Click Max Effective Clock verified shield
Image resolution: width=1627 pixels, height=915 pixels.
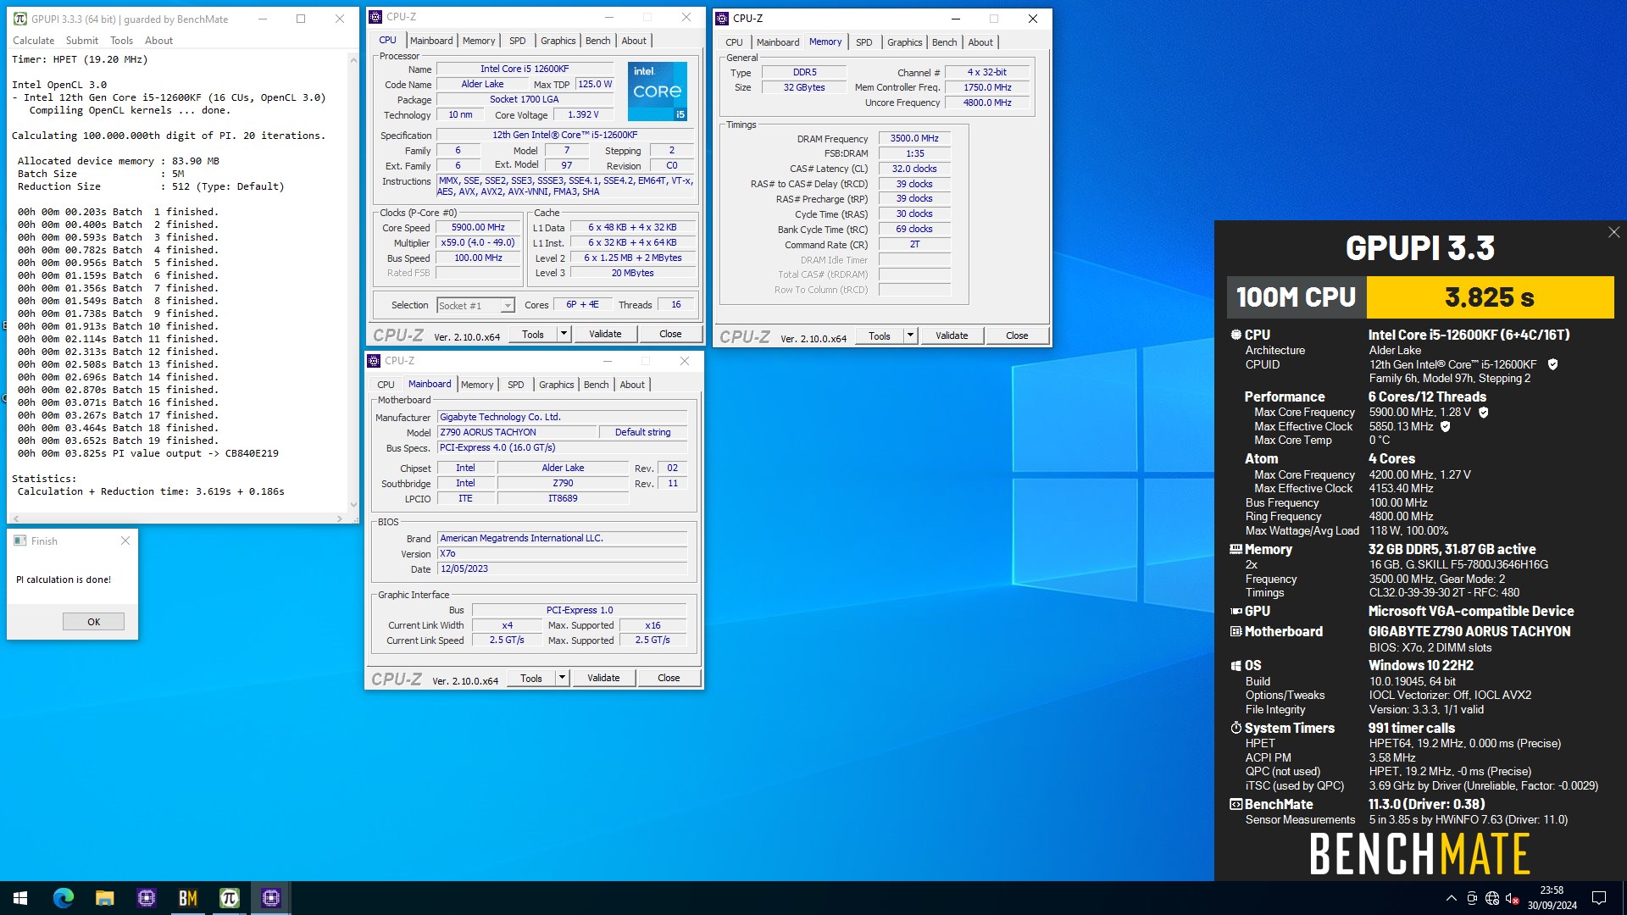pyautogui.click(x=1446, y=426)
